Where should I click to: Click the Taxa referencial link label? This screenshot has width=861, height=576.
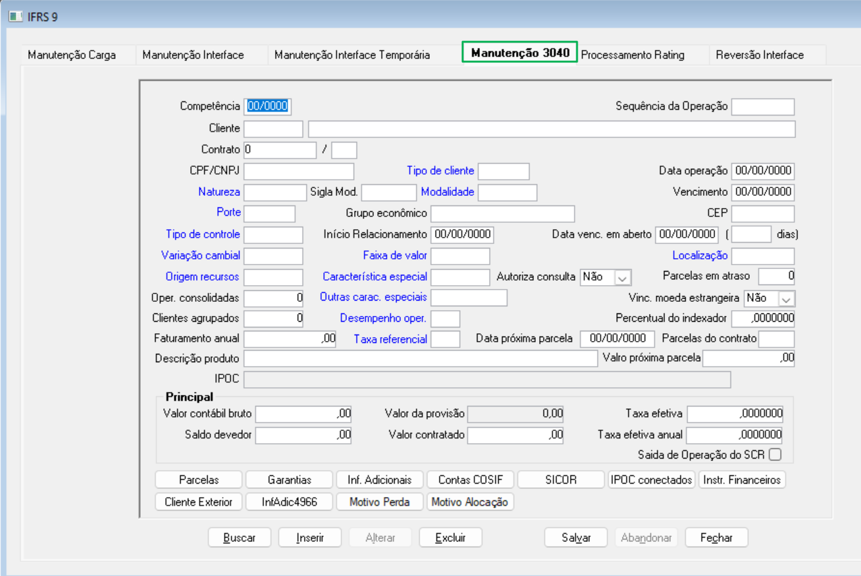[390, 339]
